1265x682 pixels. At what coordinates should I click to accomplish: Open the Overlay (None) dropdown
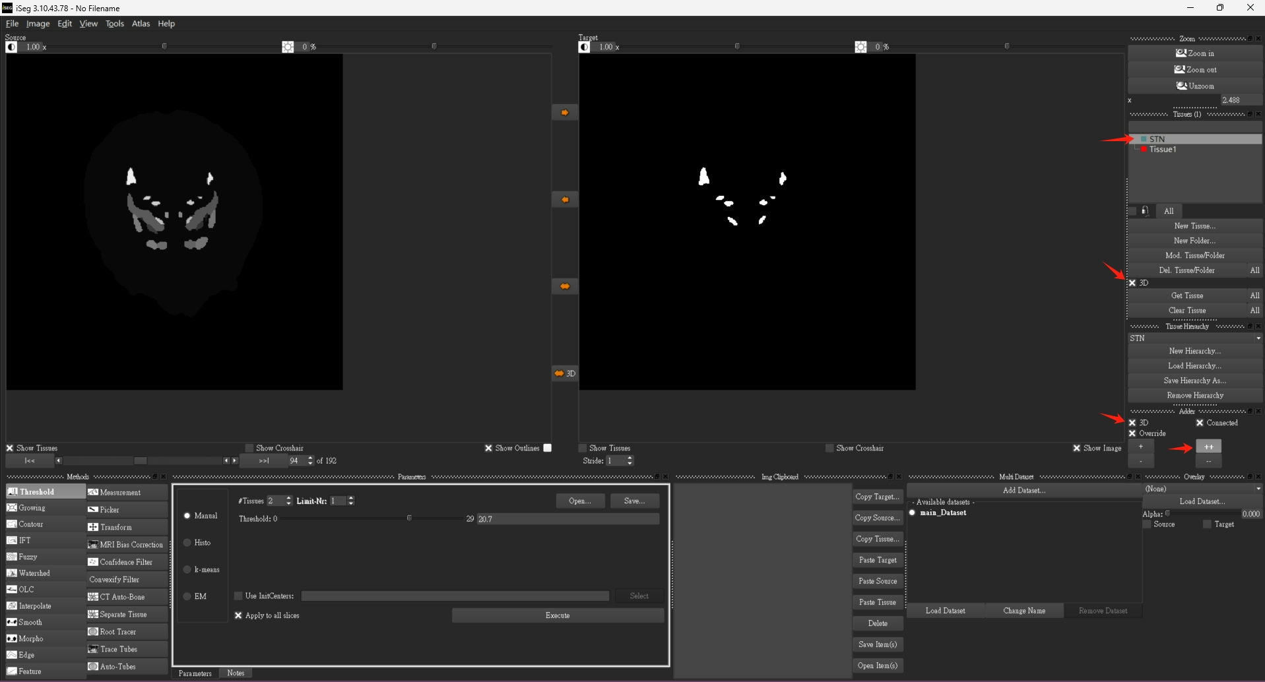[1258, 489]
